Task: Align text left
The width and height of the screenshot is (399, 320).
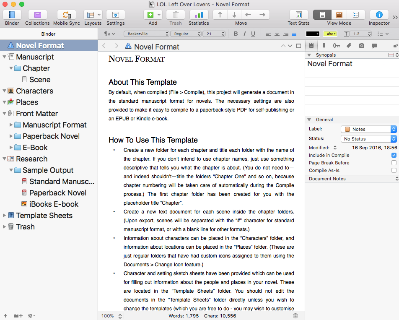Action: (x=269, y=34)
